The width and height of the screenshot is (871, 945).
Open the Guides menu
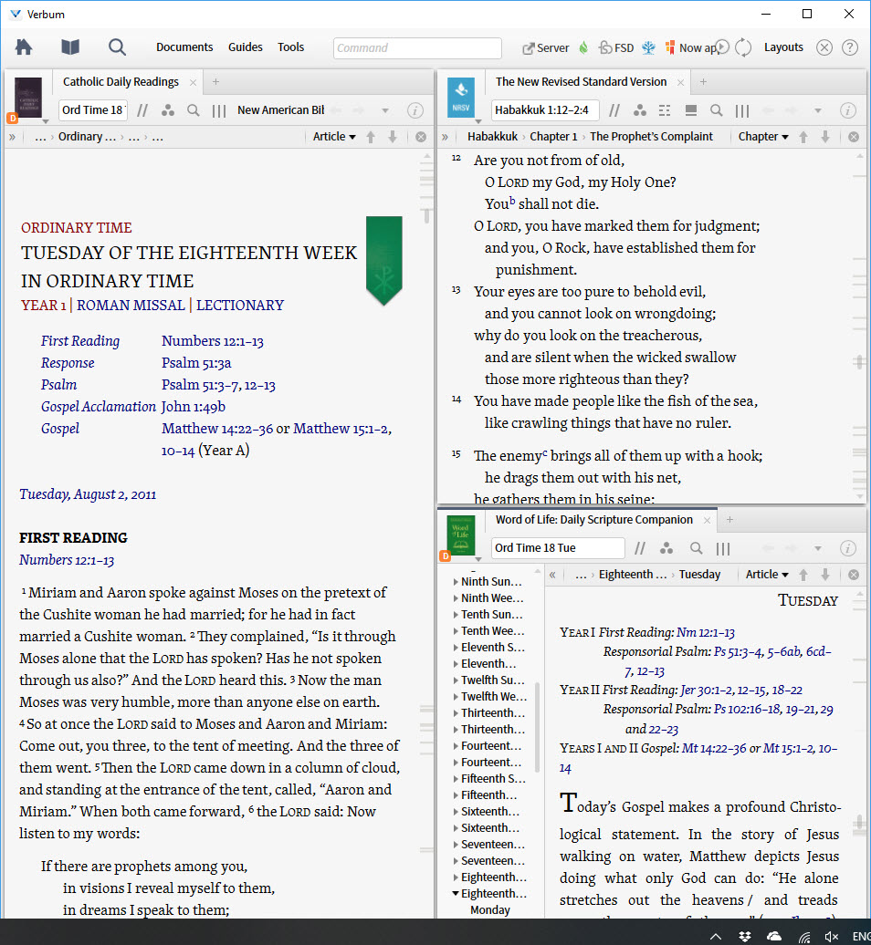245,47
